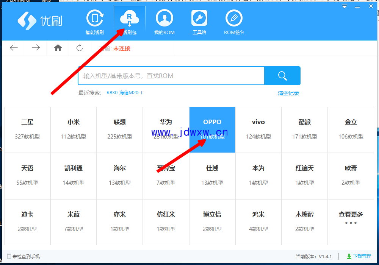Open the 我的ROM tab

[x=164, y=22]
